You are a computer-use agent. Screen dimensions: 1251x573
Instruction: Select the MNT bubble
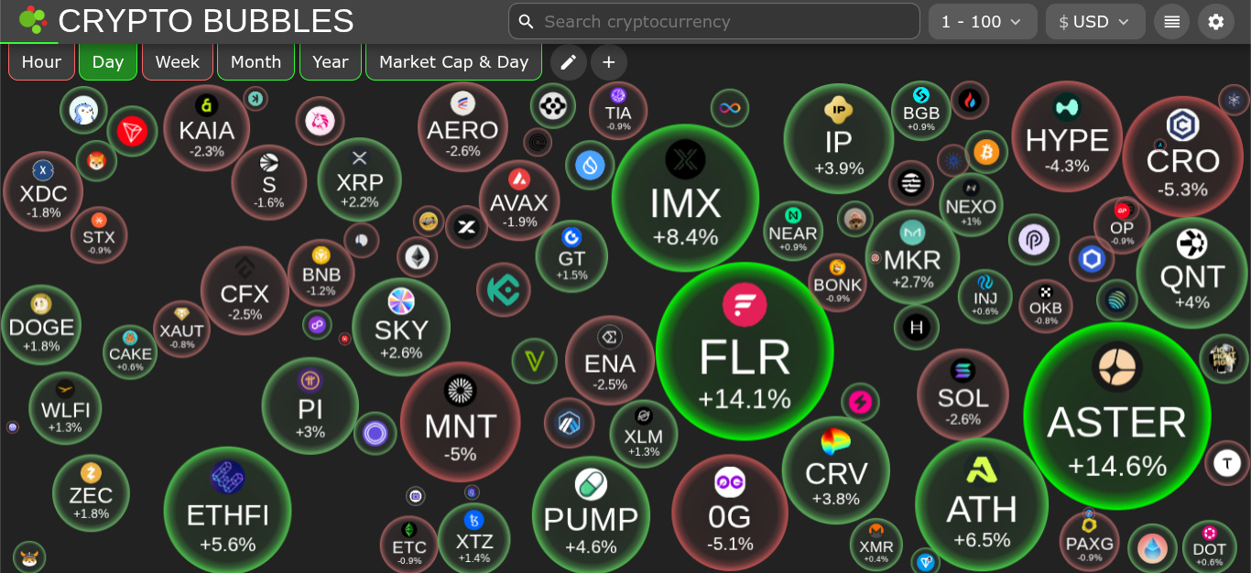(x=461, y=422)
